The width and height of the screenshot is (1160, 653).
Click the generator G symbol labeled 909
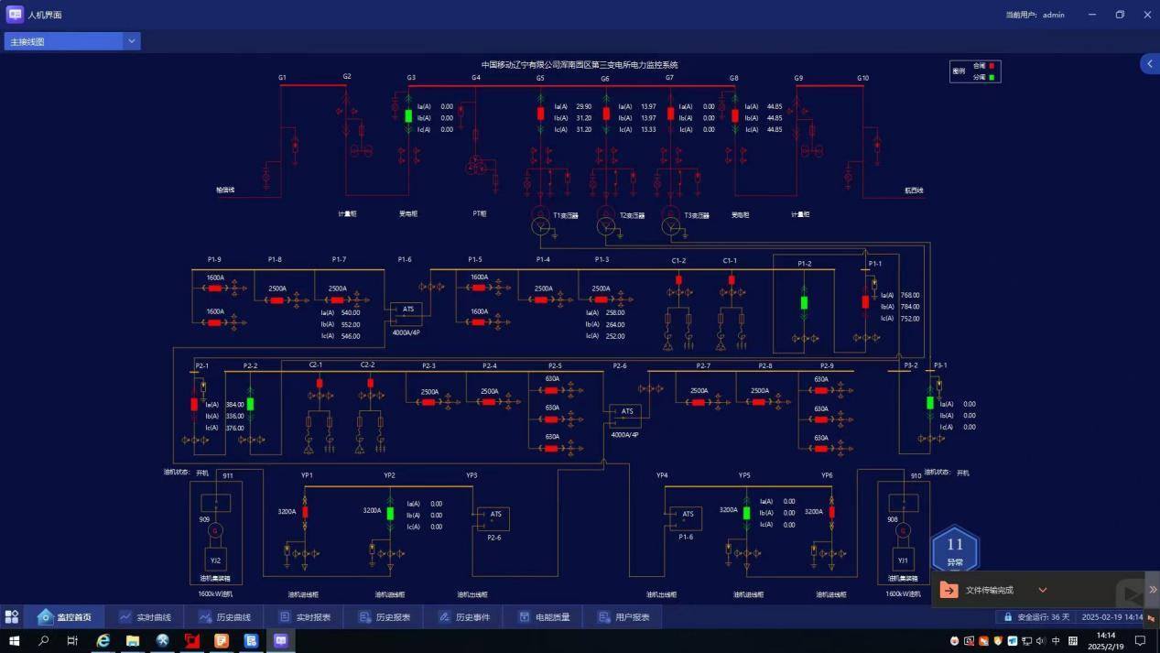[x=215, y=530]
